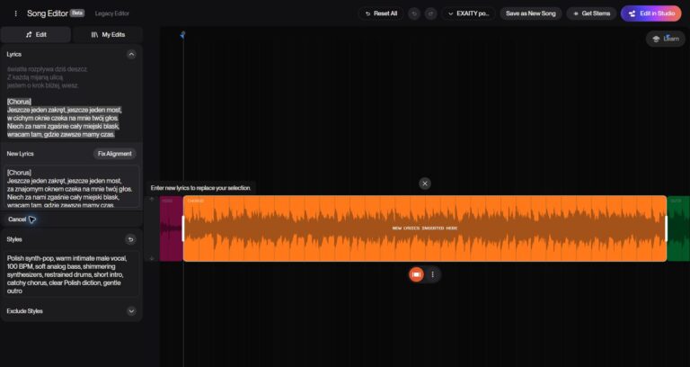Viewport: 690px width, 367px height.
Task: Click the right selection handle of the chorus
Action: (667, 228)
